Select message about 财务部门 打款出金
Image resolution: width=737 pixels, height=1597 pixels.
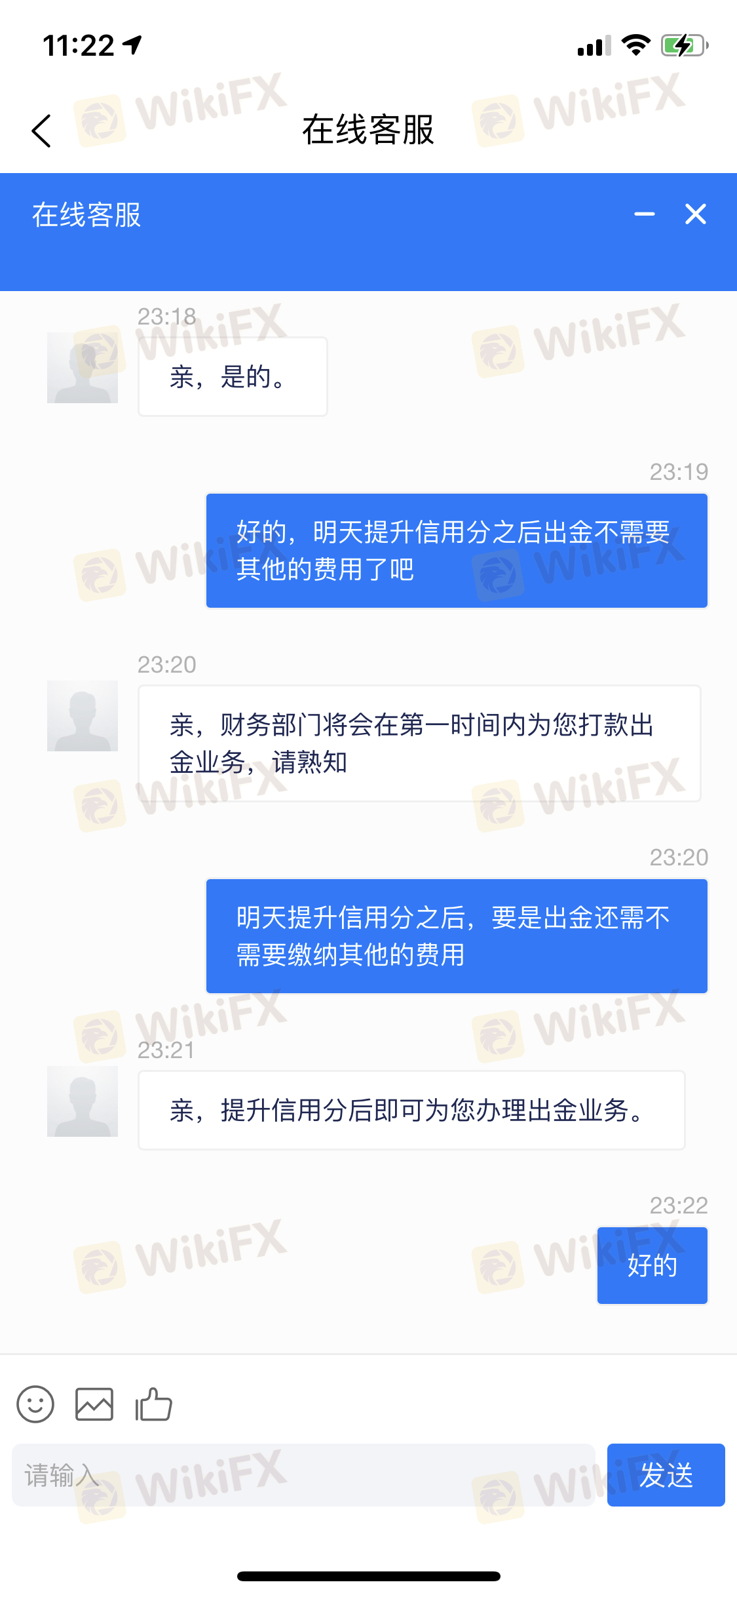coord(419,743)
